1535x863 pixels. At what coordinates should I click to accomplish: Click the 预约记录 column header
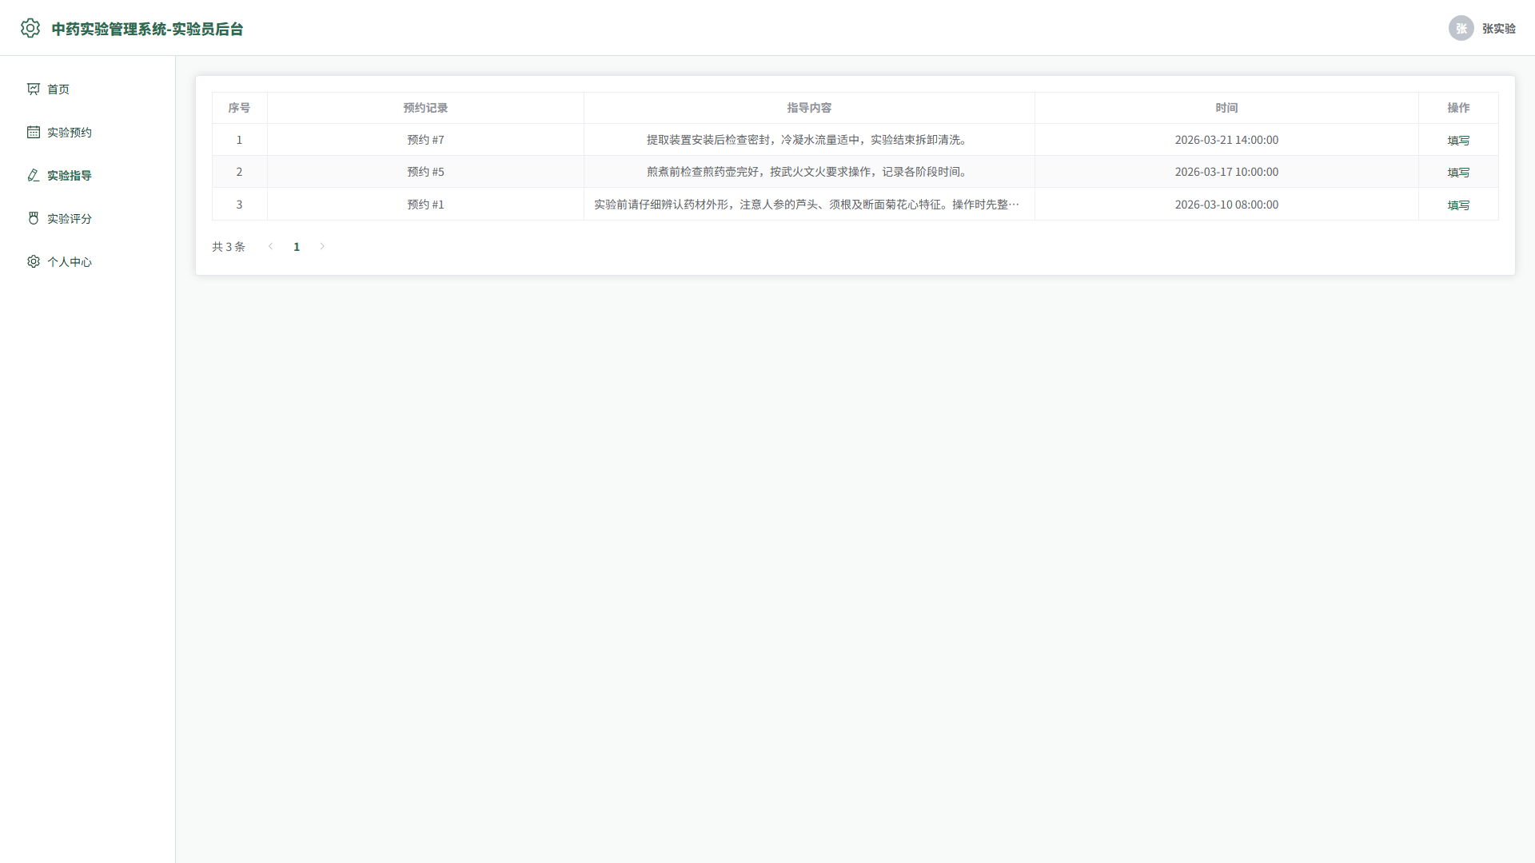[425, 108]
